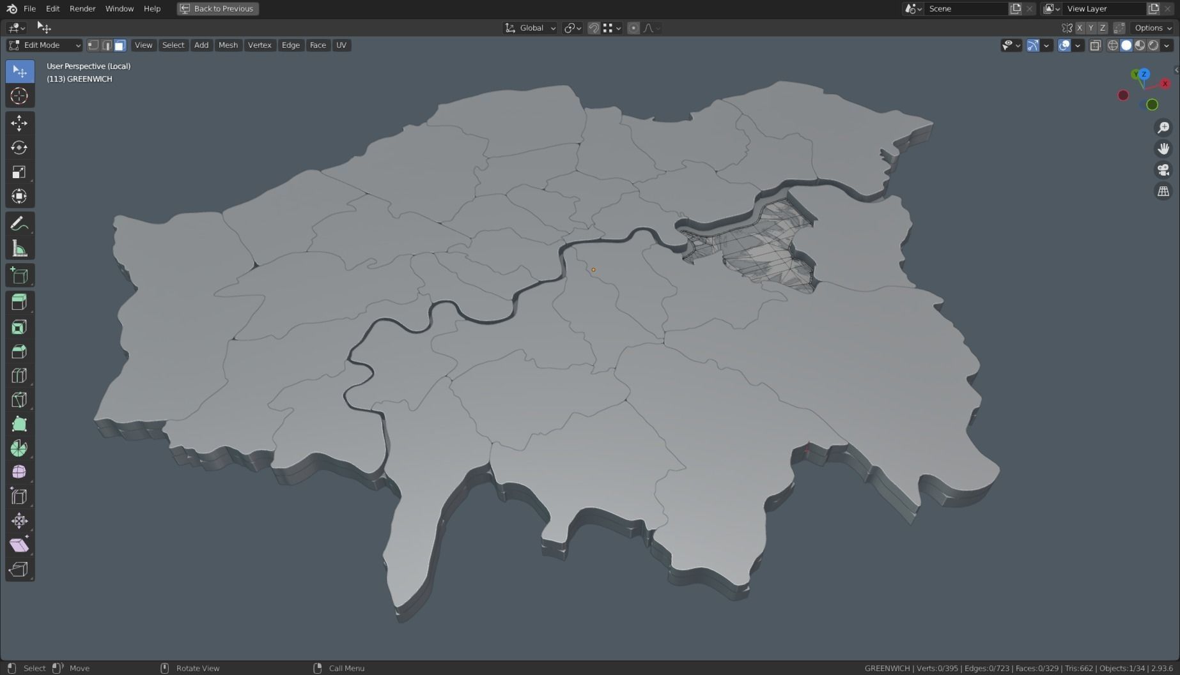The height and width of the screenshot is (675, 1180).
Task: Toggle Y axis mesh mirror
Action: pyautogui.click(x=1091, y=28)
